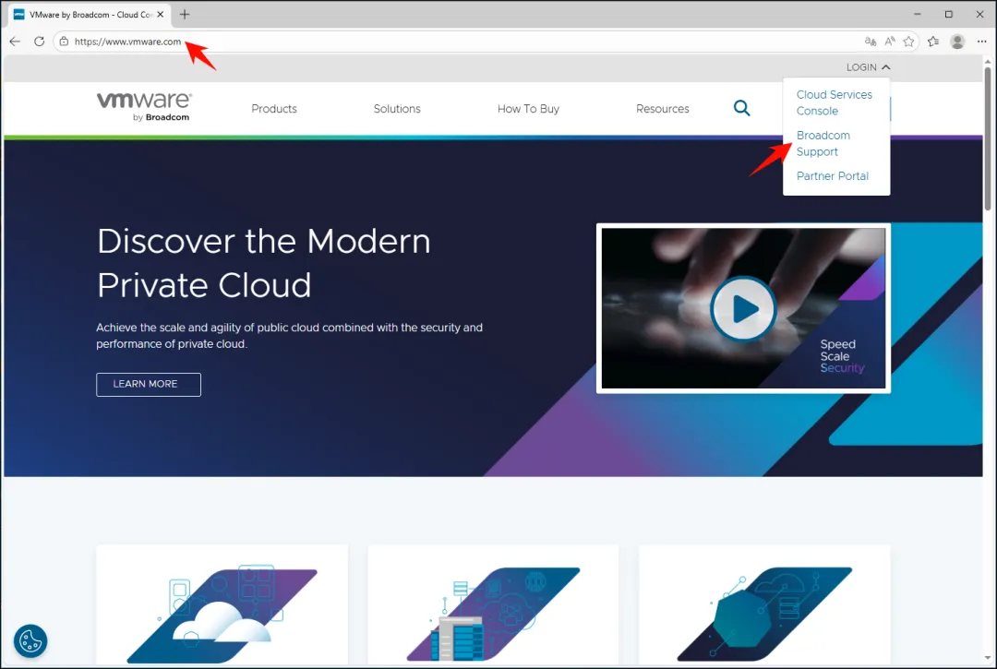Open the browser profile avatar
Screen dimensions: 997x669
[x=957, y=42]
